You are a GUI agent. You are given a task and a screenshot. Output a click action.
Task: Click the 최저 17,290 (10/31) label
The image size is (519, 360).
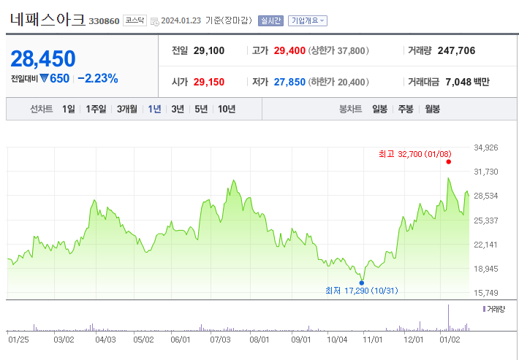click(361, 291)
